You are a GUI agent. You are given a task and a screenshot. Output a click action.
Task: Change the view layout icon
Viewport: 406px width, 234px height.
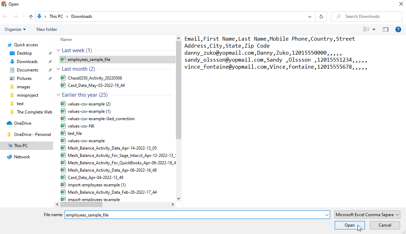pos(366,29)
